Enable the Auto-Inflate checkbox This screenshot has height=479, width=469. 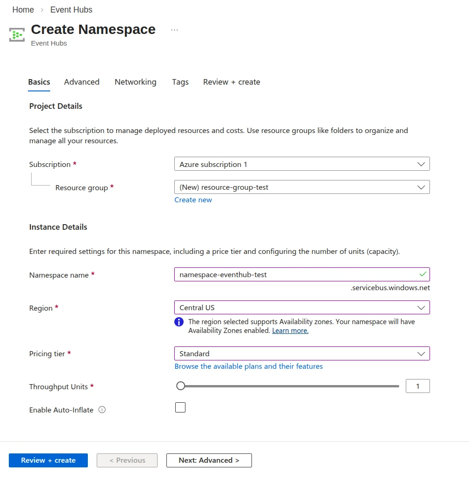click(x=180, y=407)
